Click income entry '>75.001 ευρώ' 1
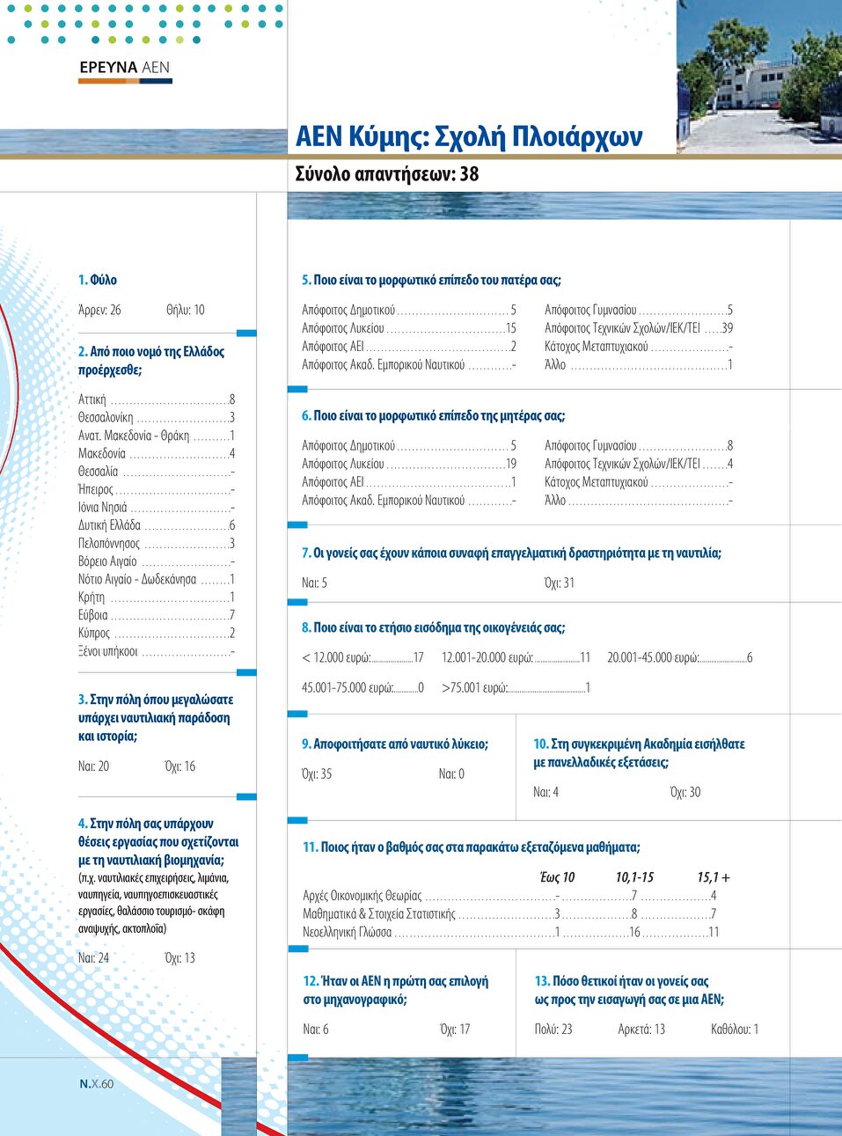The image size is (842, 1136). (x=516, y=687)
